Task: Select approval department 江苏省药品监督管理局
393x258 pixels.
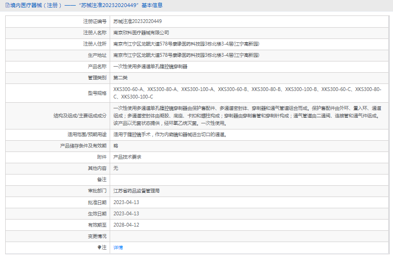Action: point(136,191)
